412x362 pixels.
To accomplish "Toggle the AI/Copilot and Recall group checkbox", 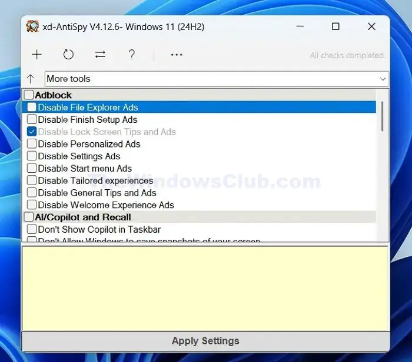I will 29,217.
